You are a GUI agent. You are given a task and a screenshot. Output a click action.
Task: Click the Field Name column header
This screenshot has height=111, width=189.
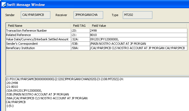coord(38,26)
